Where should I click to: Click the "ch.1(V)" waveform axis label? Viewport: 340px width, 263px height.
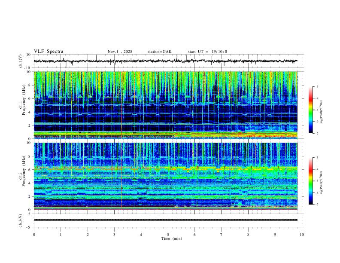coord(21,61)
